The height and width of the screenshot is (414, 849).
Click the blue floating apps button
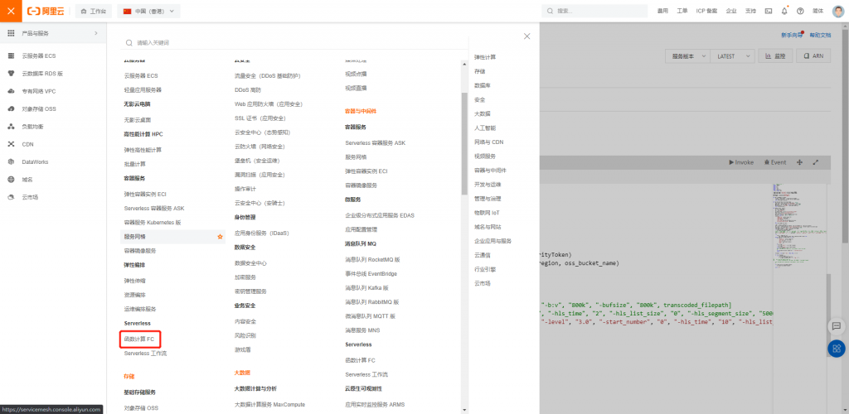(836, 349)
